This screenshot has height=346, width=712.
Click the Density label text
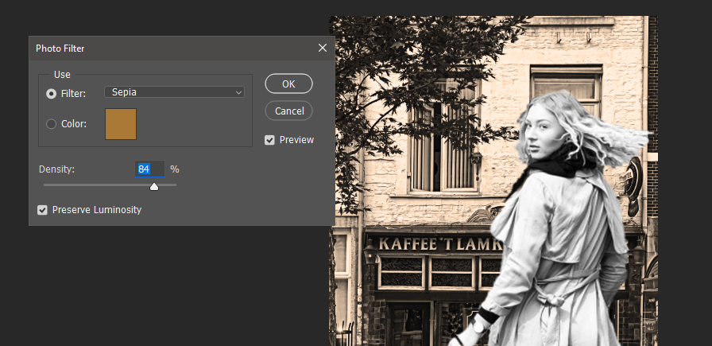(56, 169)
